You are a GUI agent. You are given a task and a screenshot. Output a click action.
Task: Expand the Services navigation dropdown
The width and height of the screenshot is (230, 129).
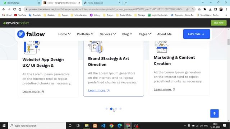click(x=108, y=34)
